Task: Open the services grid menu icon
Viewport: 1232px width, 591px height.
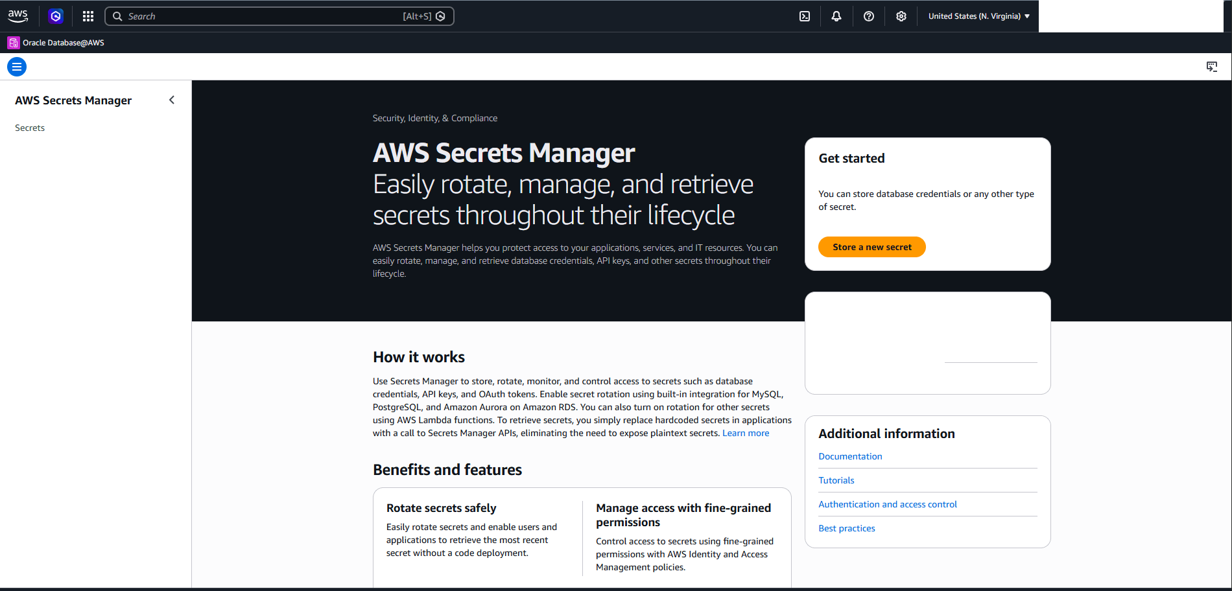Action: point(88,16)
